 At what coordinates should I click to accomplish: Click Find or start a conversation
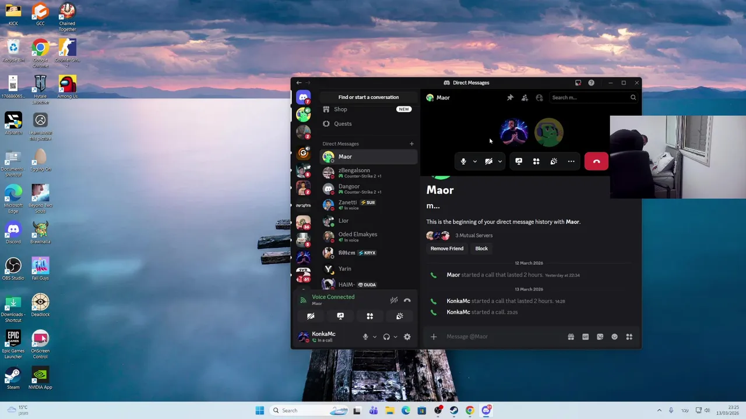(368, 97)
